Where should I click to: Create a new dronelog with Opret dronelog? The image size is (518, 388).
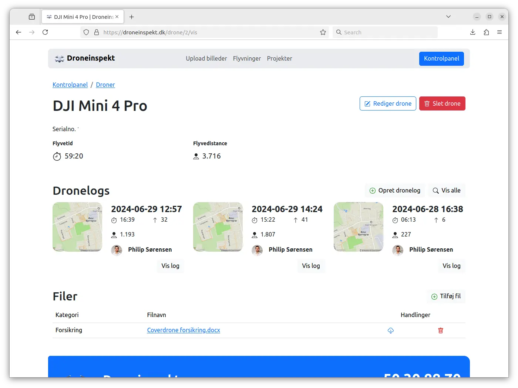click(x=395, y=191)
